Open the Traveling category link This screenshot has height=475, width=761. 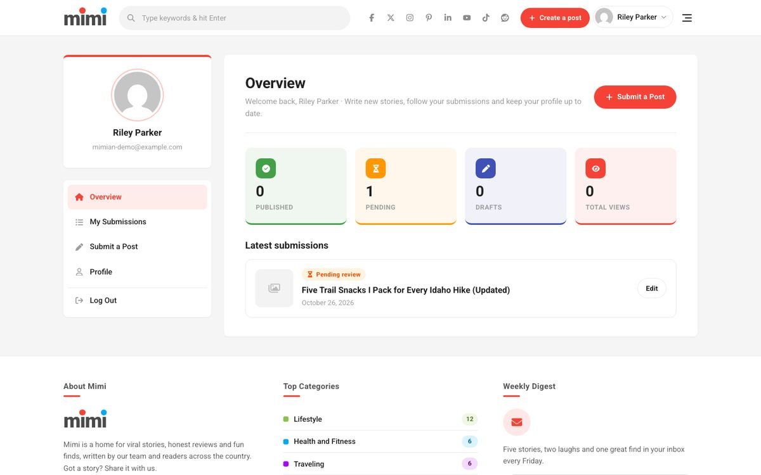[x=309, y=464]
